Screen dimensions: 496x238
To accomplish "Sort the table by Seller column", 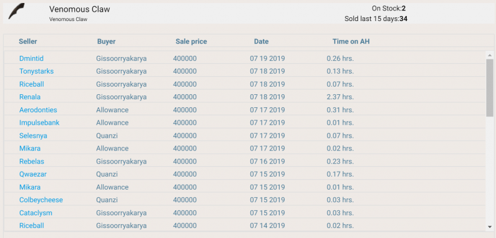I will tap(28, 42).
